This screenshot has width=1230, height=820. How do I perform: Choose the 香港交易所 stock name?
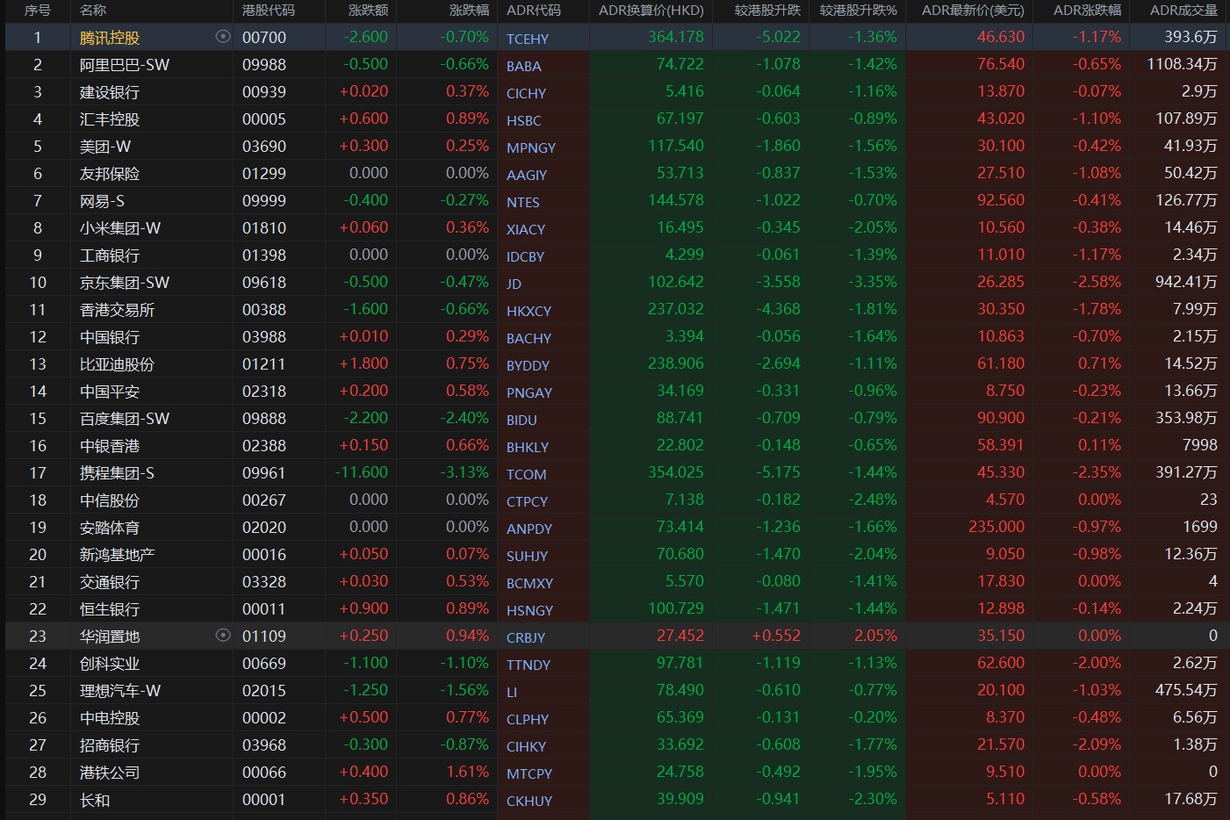point(117,310)
